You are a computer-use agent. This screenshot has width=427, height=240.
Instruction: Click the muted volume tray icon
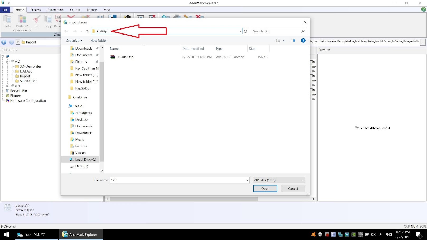[373, 234]
